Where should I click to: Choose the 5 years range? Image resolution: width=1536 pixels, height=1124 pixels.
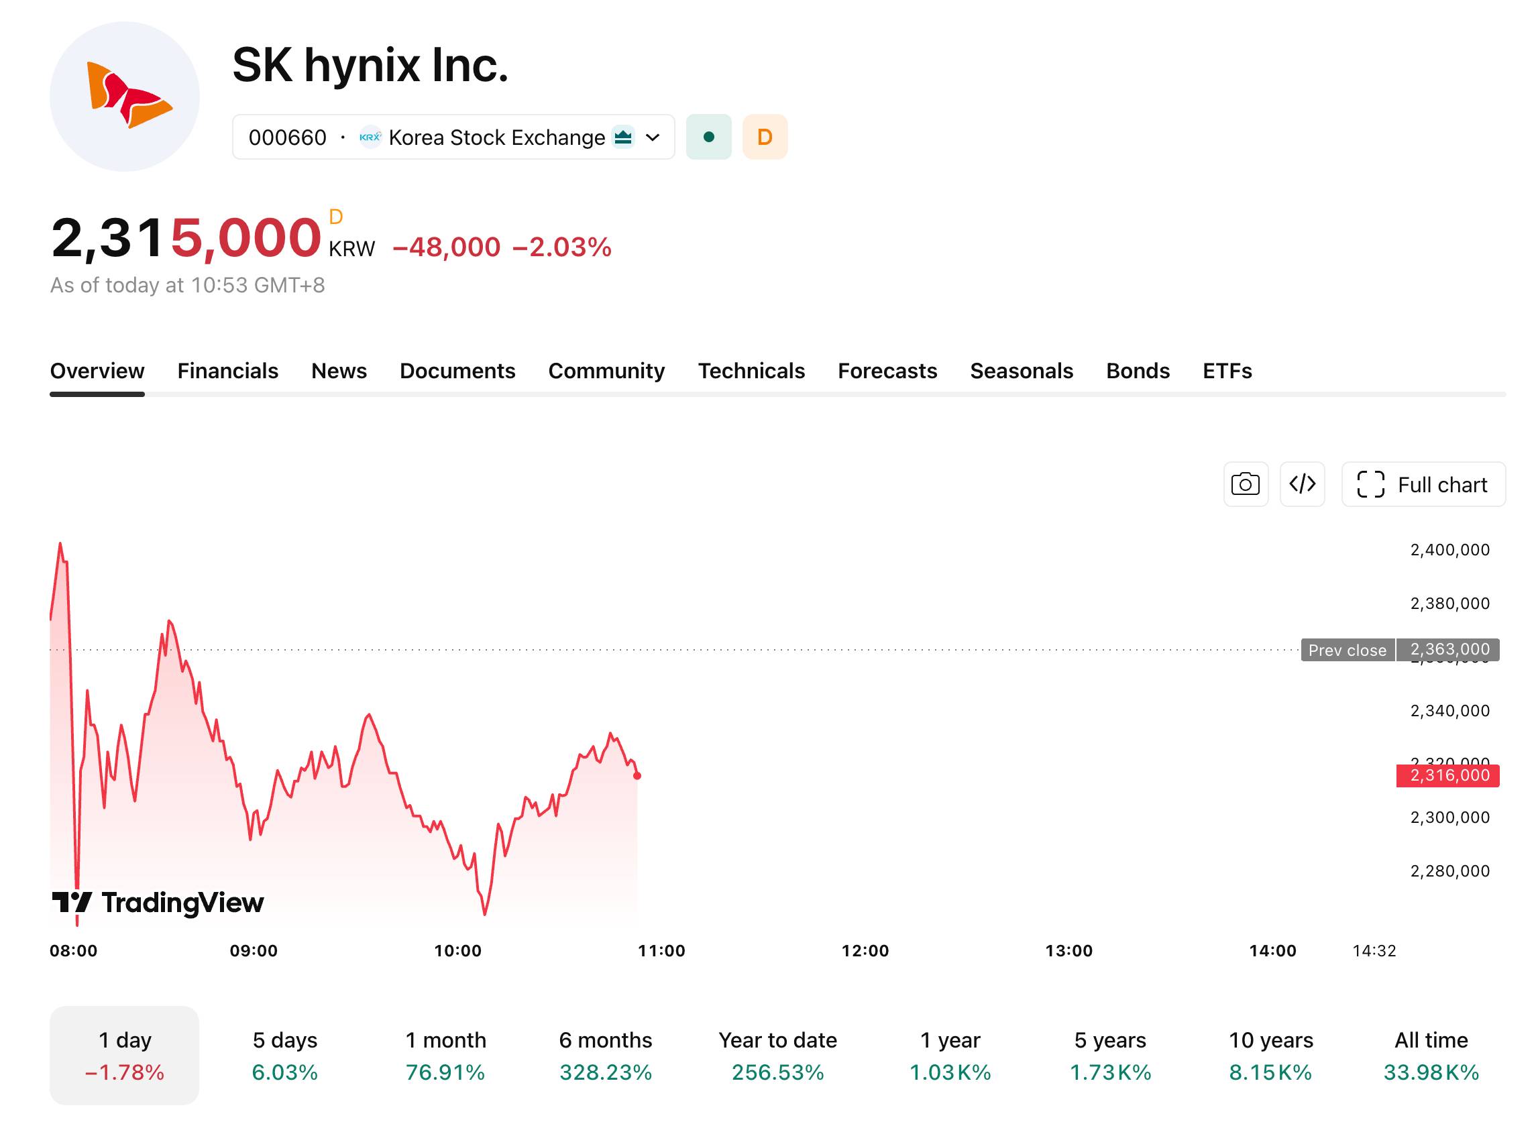1110,1056
